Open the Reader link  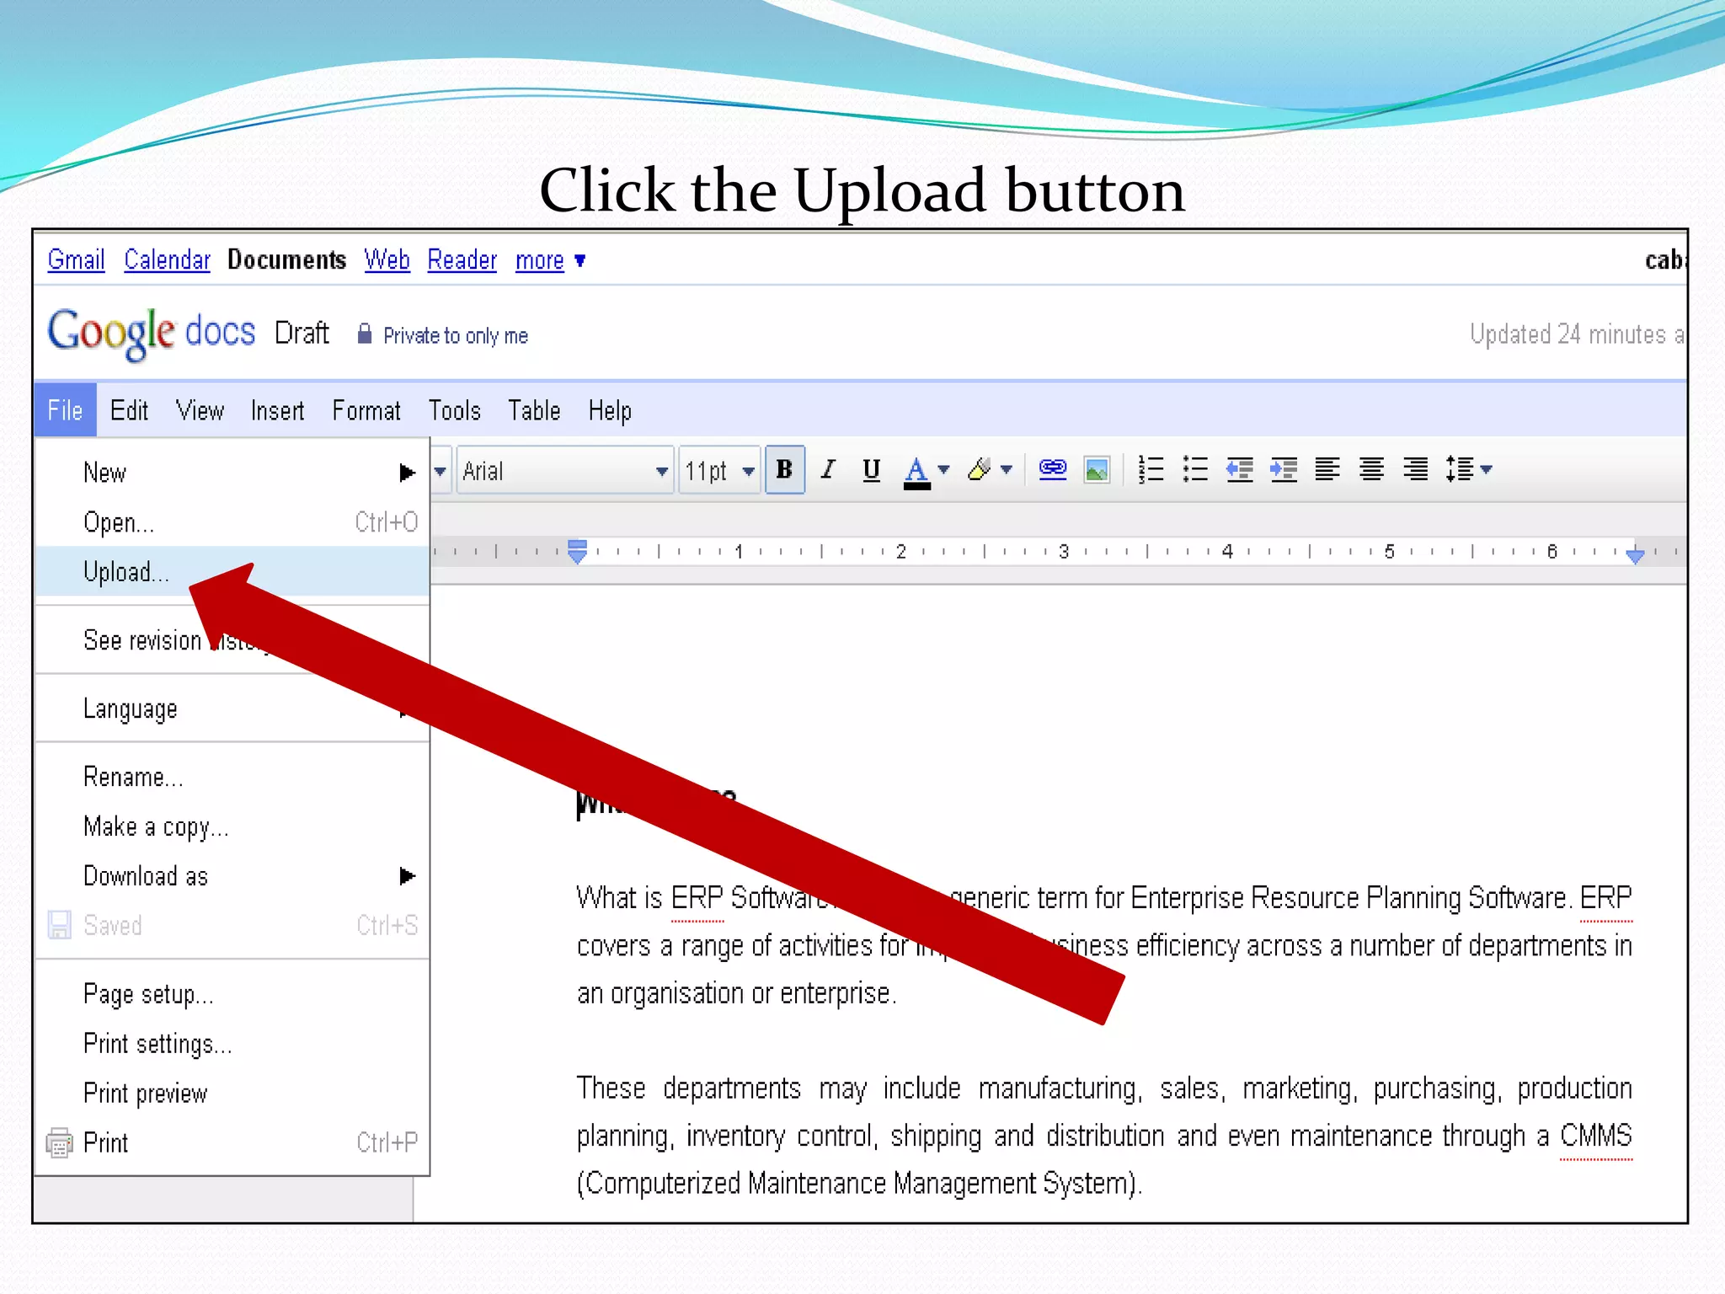point(462,259)
